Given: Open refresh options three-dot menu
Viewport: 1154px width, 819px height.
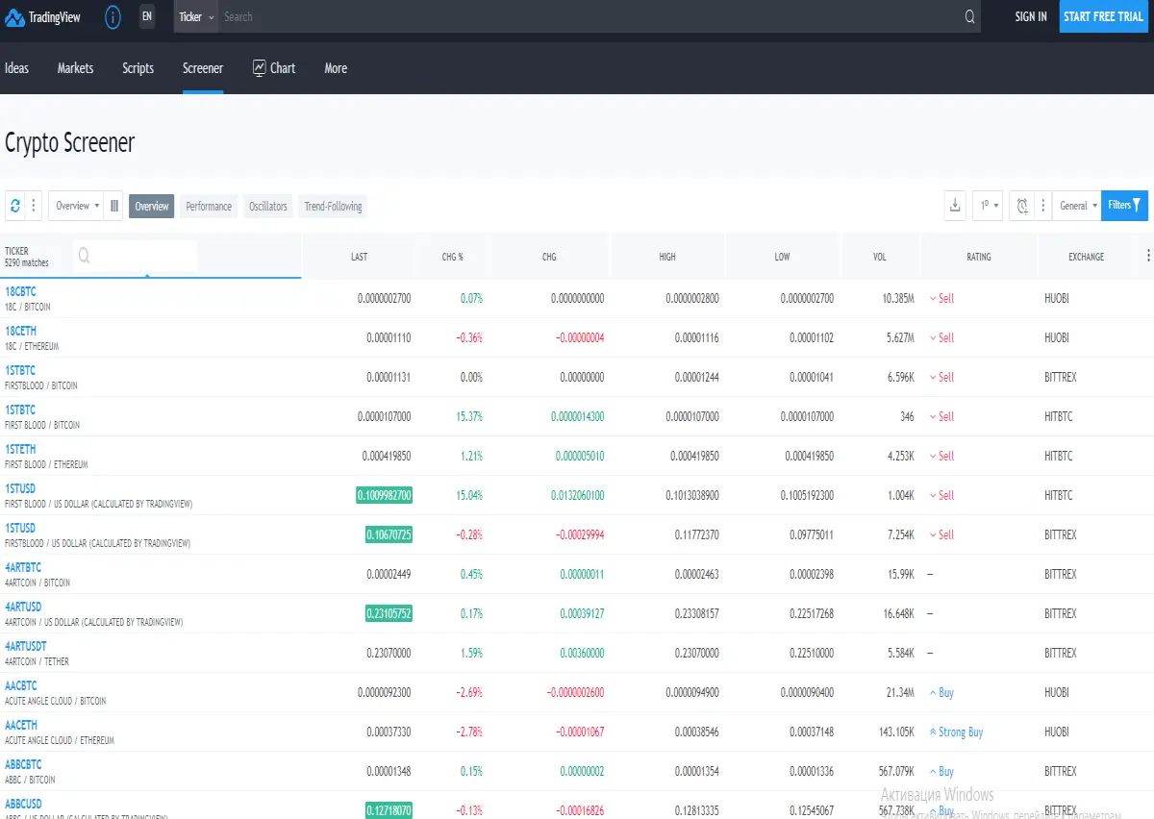Looking at the screenshot, I should click(34, 206).
